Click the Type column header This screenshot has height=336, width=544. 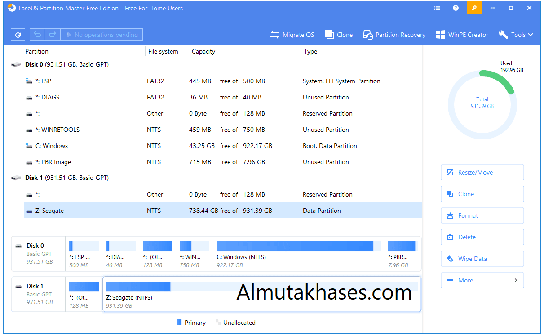coord(310,51)
